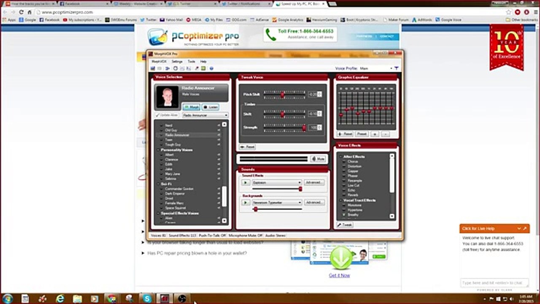
Task: Open the Settings menu
Action: point(177,62)
